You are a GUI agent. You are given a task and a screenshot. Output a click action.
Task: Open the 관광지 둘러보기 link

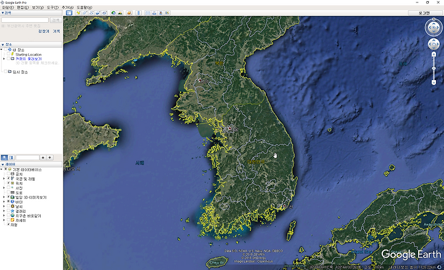pyautogui.click(x=28, y=59)
